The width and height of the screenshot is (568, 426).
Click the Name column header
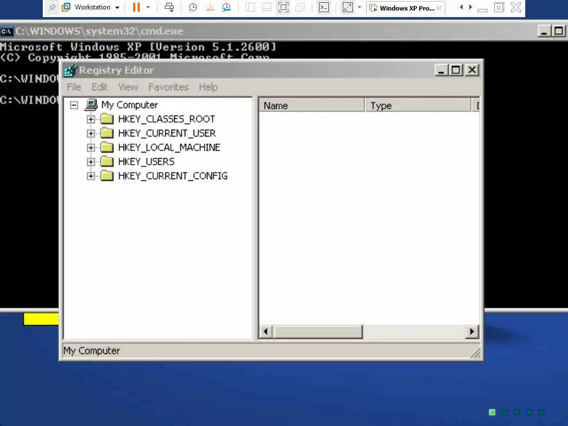pyautogui.click(x=312, y=105)
